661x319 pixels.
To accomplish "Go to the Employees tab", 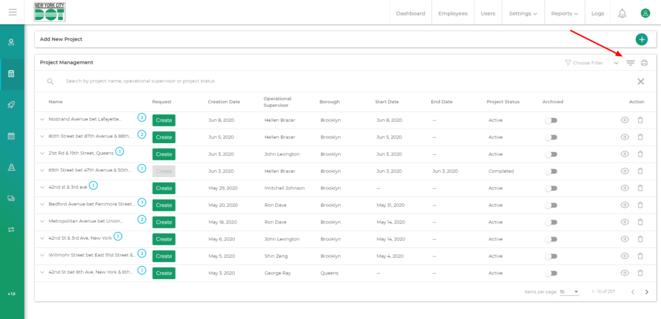I will pyautogui.click(x=453, y=14).
